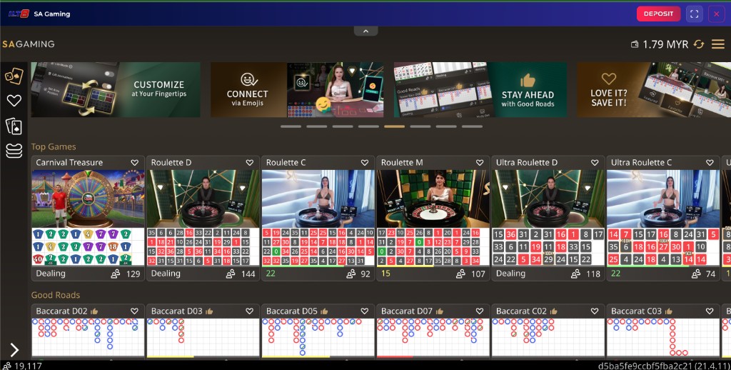Click the total online players icon at bottom
Screen dimensions: 731x370
point(6,366)
